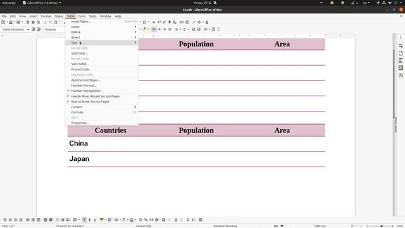Click table Center Vertically icon
Image resolution: width=405 pixels, height=228 pixels.
90,220
